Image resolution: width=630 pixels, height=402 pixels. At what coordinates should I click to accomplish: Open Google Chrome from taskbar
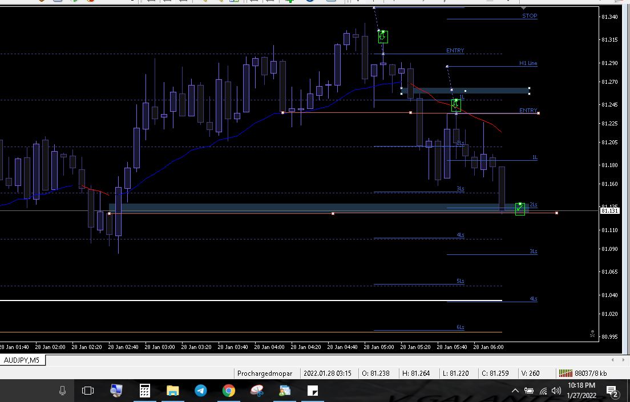pyautogui.click(x=229, y=391)
